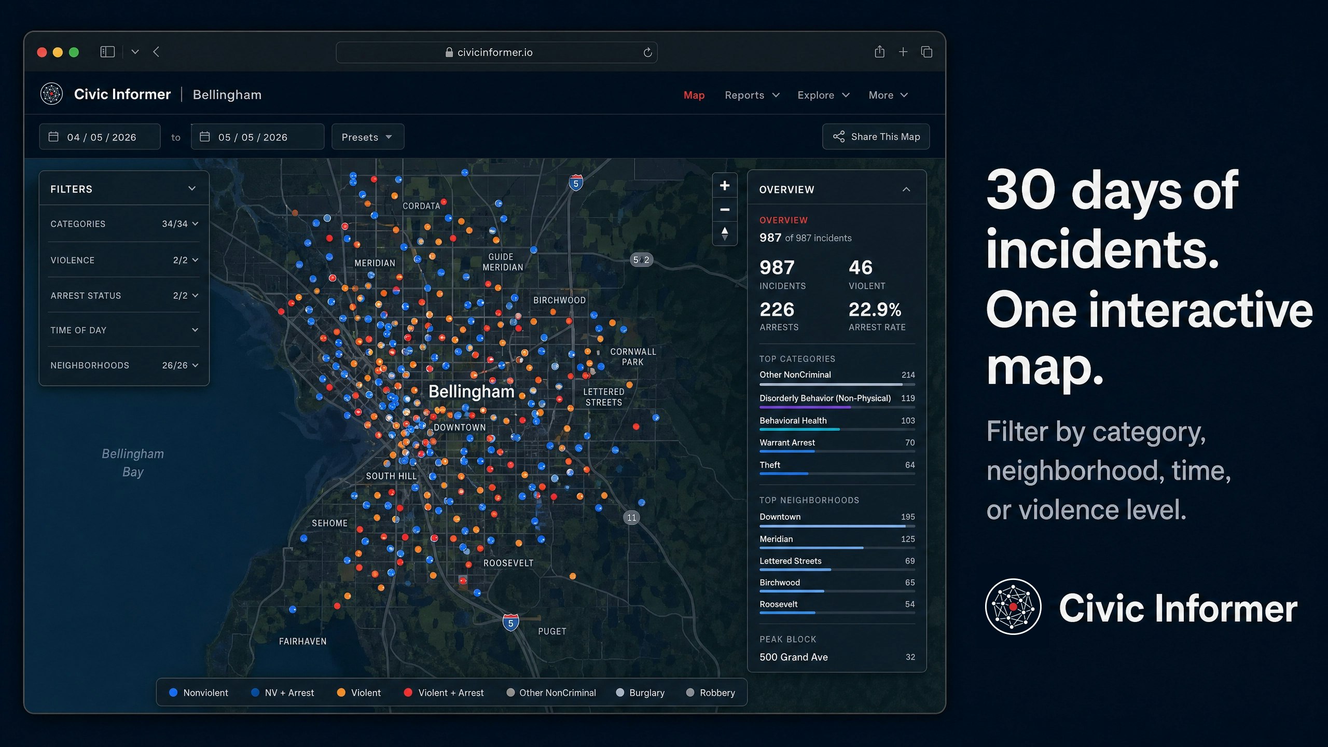Reload the page with the refresh icon
Viewport: 1328px width, 747px height.
point(647,52)
